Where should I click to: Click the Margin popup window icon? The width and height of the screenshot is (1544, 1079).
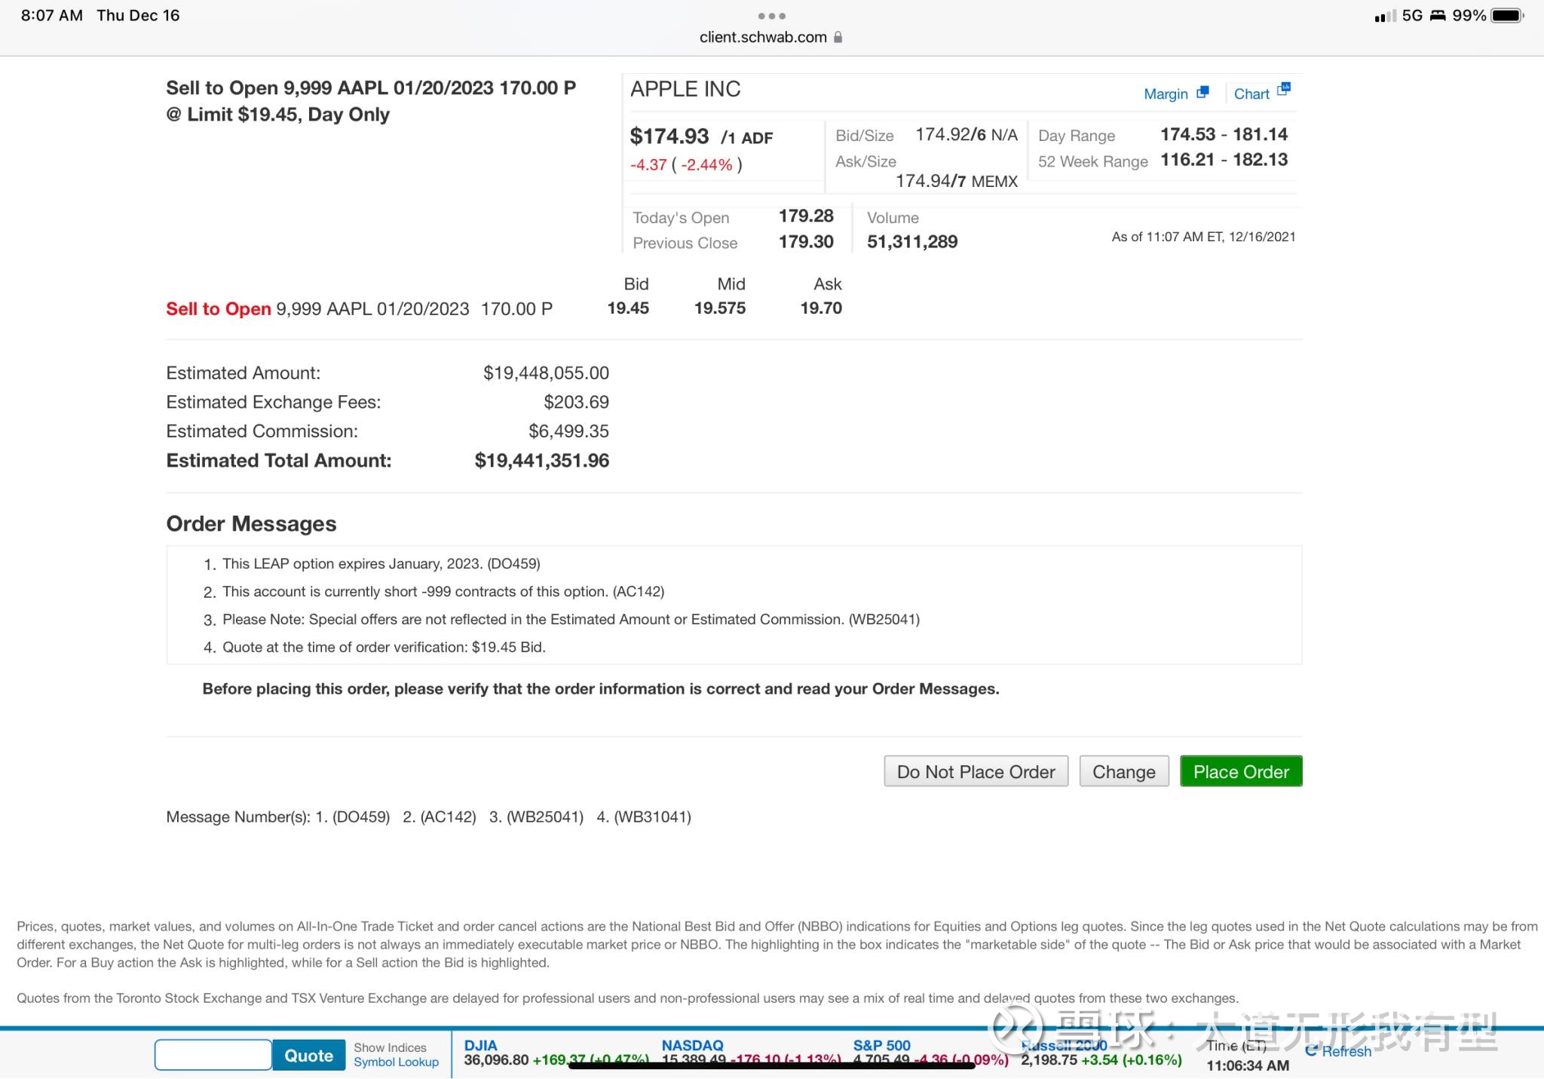(x=1202, y=92)
